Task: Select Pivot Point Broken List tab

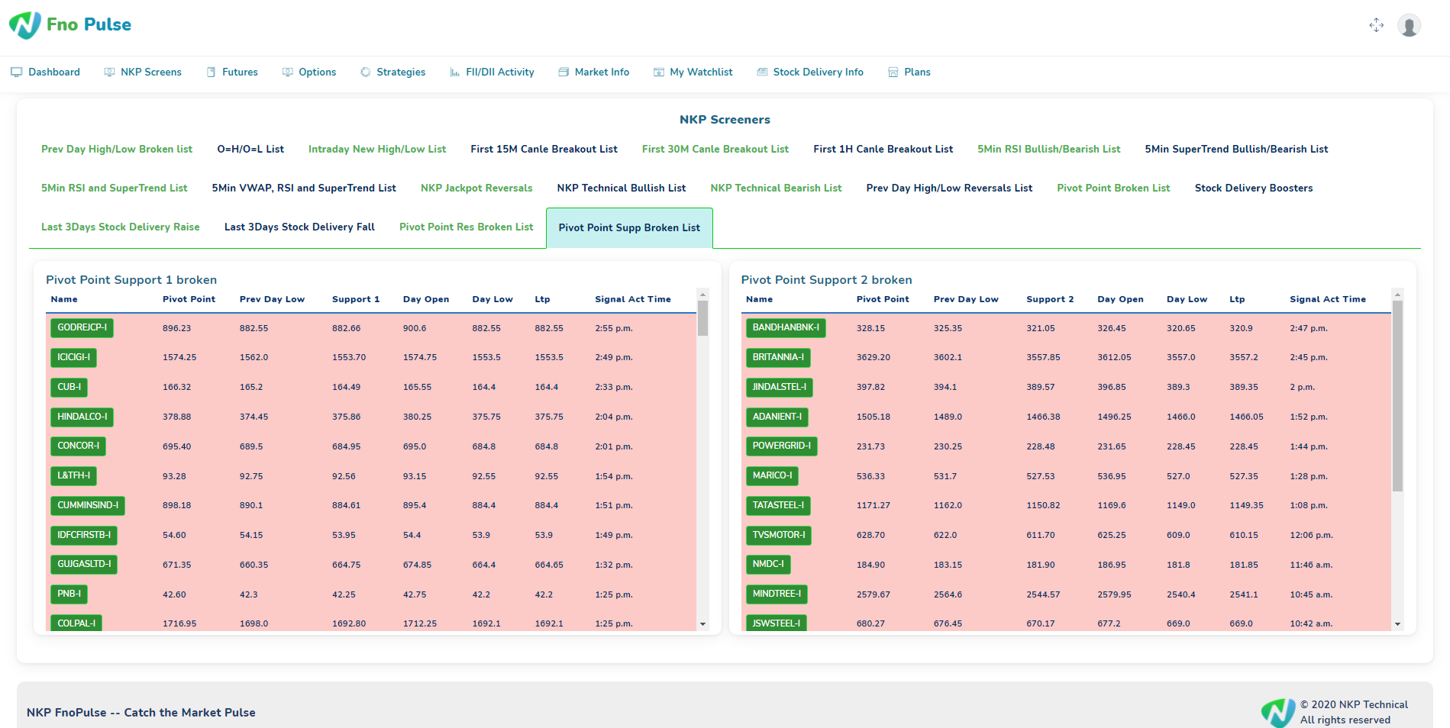Action: (x=1113, y=188)
